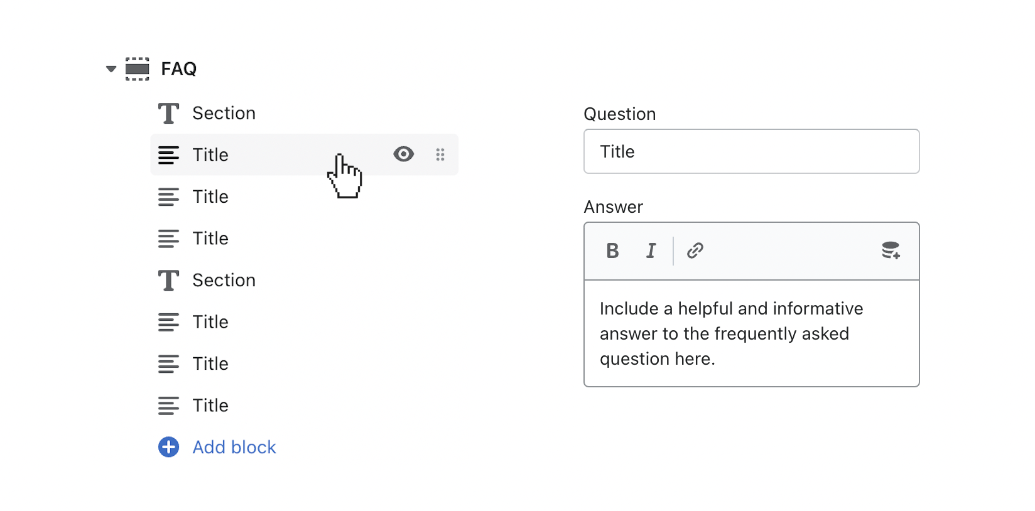Select the Title block above the second Section

[210, 238]
